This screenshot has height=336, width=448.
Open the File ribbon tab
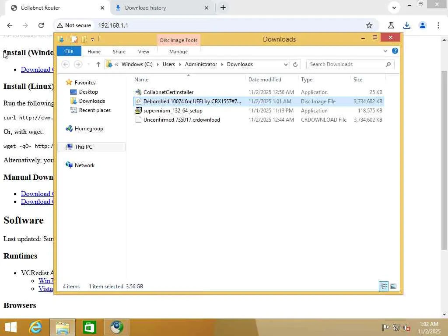[69, 51]
